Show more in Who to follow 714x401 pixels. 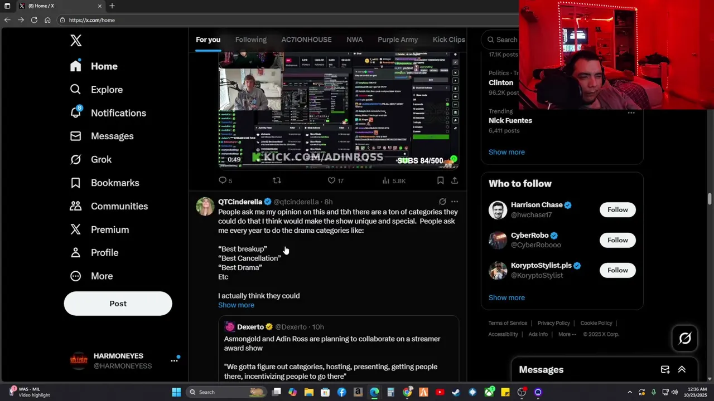[506, 297]
